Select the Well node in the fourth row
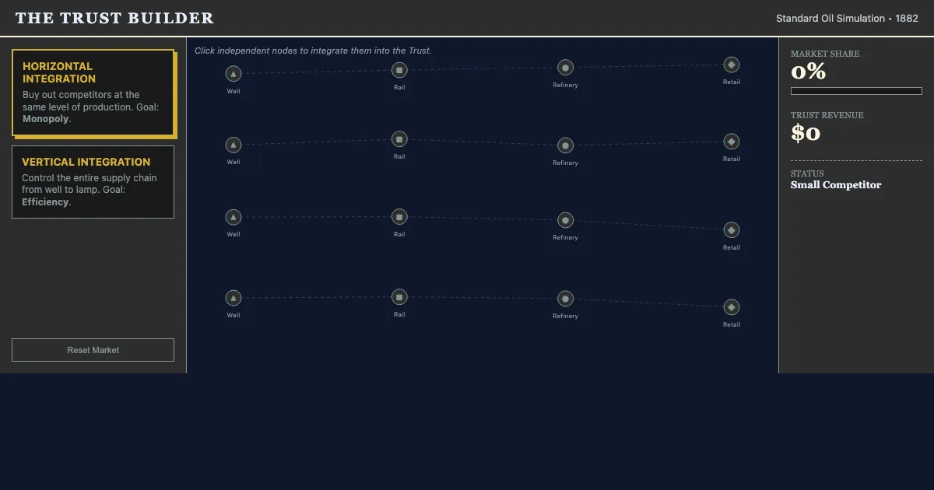The height and width of the screenshot is (490, 934). click(233, 298)
